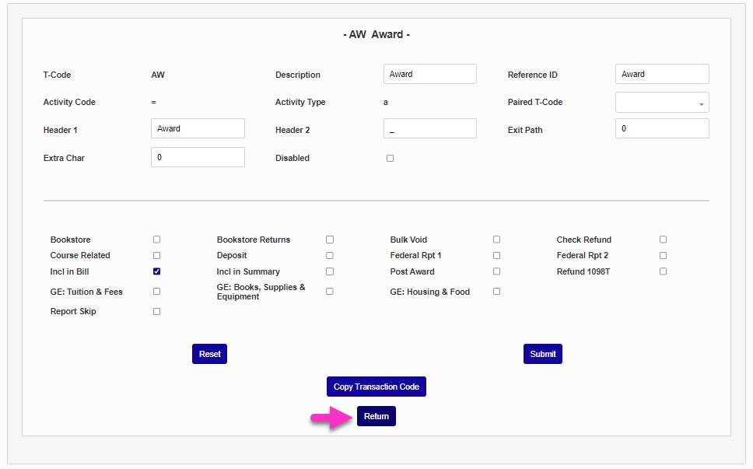
Task: Toggle the Disabled checkbox
Action: [x=391, y=158]
